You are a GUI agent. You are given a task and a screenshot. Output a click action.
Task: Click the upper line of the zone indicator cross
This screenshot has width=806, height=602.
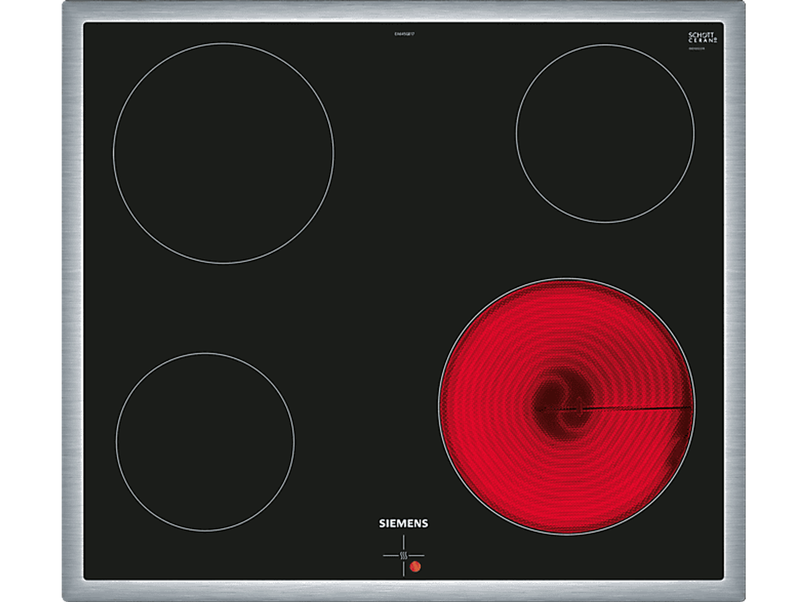pyautogui.click(x=403, y=542)
